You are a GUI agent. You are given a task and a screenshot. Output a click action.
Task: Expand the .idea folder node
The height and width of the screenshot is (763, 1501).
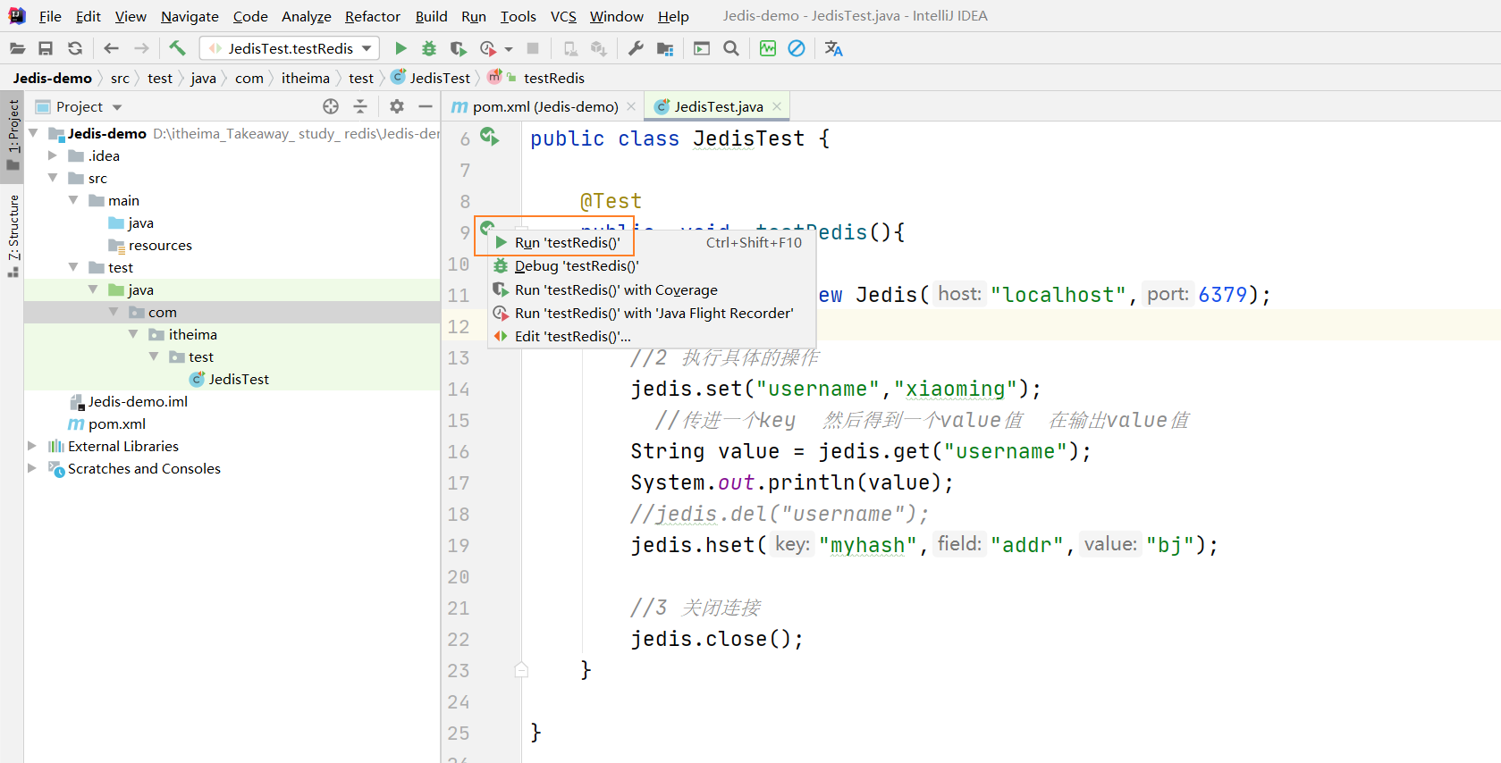(53, 155)
